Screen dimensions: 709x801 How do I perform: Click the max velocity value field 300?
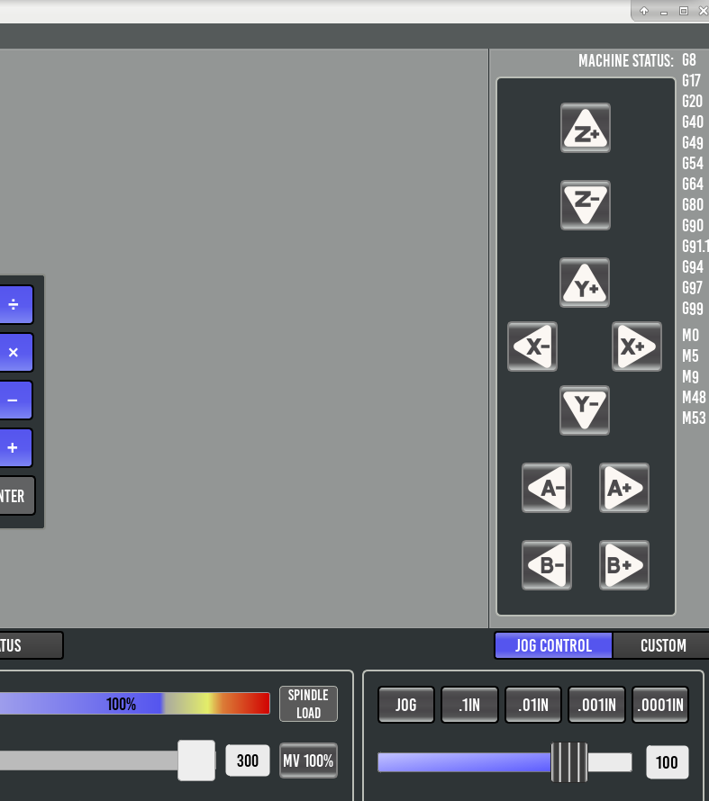tap(248, 760)
